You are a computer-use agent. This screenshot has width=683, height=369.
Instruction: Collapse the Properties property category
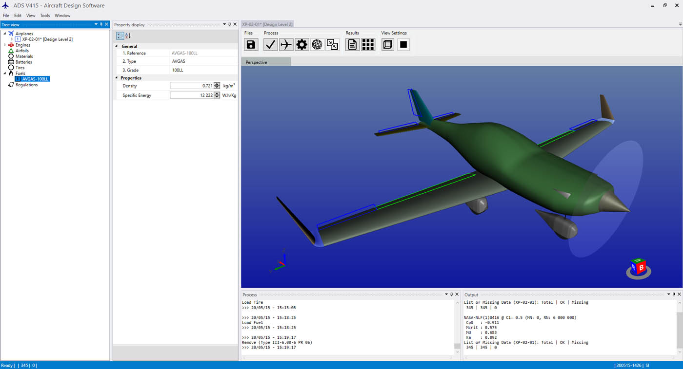[x=117, y=78]
